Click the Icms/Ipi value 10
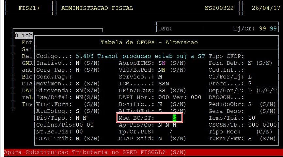The width and height of the screenshot is (283, 157). click(x=251, y=118)
